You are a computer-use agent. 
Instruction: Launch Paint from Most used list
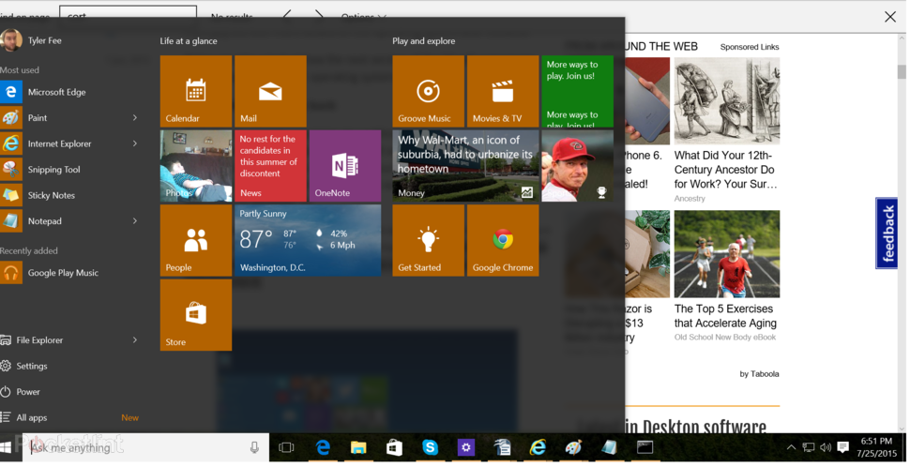[38, 118]
